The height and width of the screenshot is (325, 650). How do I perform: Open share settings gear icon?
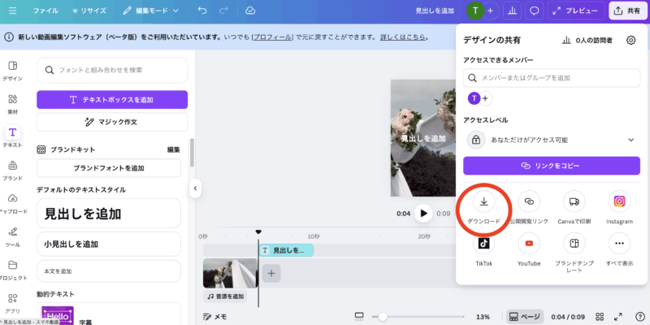[x=630, y=40]
